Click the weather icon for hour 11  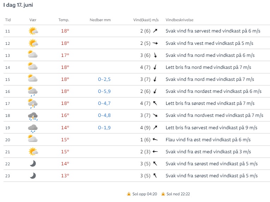click(33, 31)
